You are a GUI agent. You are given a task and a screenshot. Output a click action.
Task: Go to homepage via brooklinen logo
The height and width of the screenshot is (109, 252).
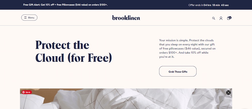tap(126, 18)
